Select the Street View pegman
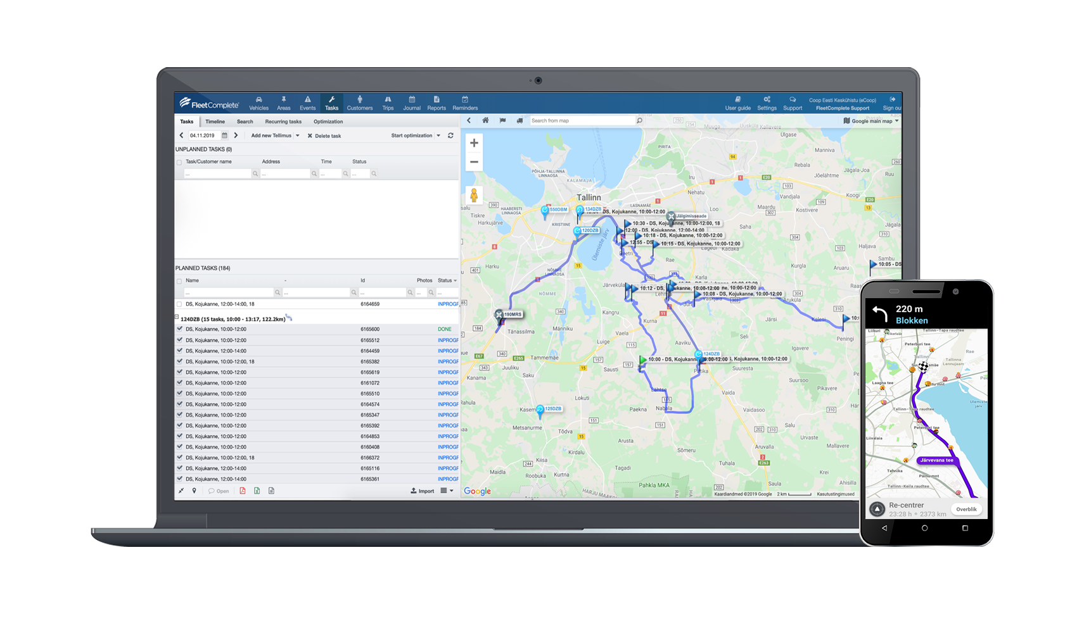1077x633 pixels. tap(474, 196)
